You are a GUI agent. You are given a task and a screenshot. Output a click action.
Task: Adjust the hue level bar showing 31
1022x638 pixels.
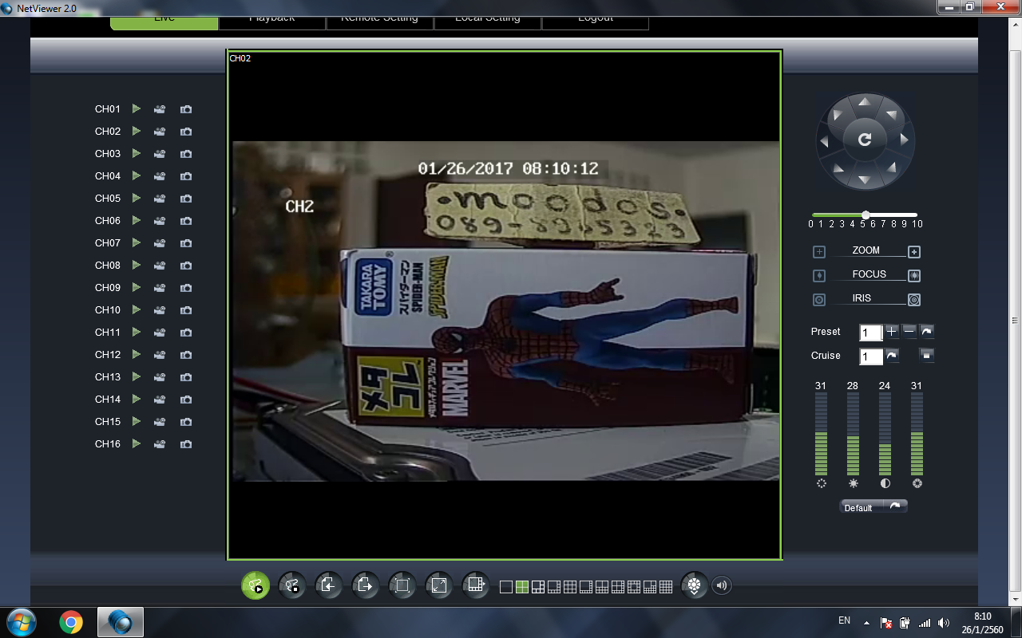tap(821, 434)
